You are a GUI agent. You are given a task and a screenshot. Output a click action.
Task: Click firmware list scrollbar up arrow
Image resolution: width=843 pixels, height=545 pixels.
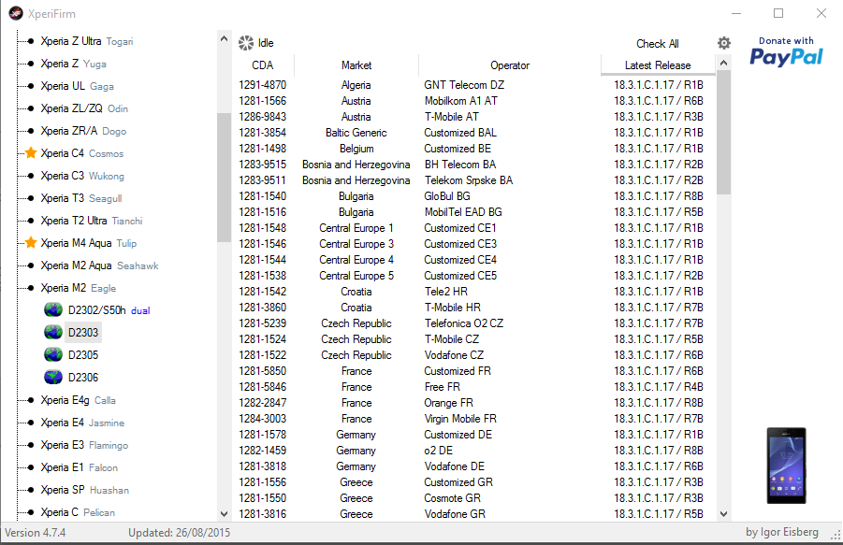pyautogui.click(x=723, y=63)
